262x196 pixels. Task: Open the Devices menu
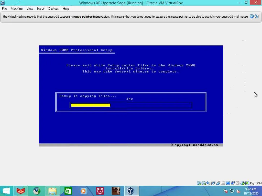[x=53, y=9]
